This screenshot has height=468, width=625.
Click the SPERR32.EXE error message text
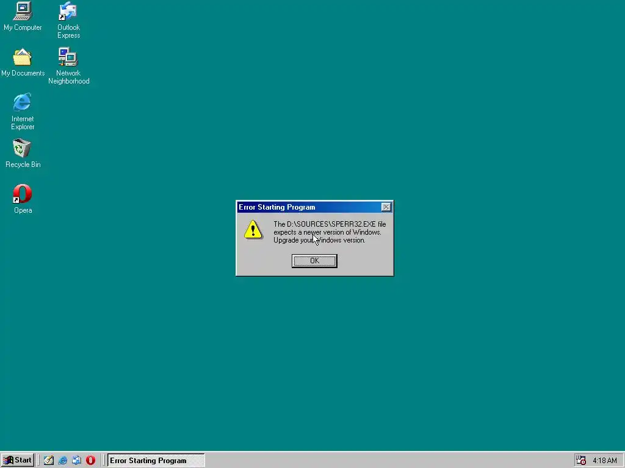click(330, 232)
